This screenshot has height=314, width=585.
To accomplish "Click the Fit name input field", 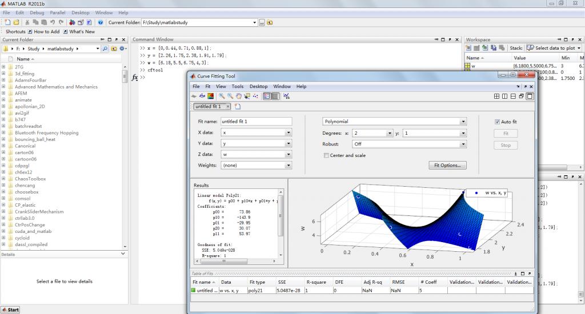I will pyautogui.click(x=256, y=122).
